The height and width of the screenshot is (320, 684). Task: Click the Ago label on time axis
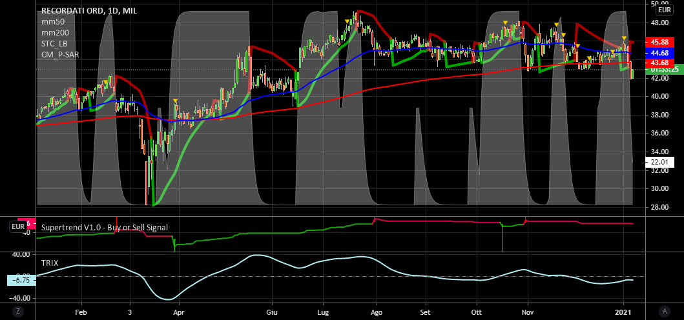375,310
